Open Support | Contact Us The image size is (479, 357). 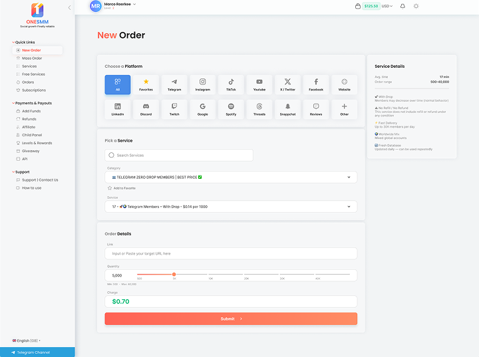point(37,180)
